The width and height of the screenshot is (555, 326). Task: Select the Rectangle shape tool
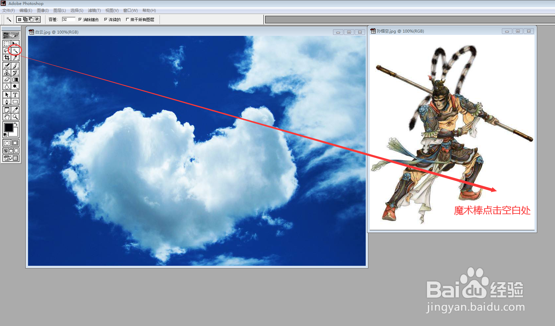(x=15, y=102)
